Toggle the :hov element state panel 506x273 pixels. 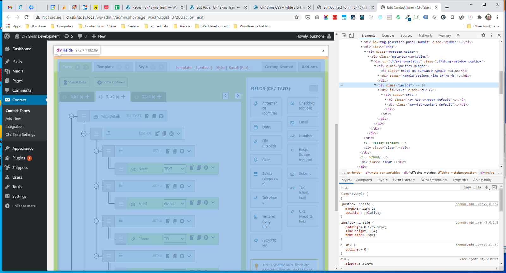(x=467, y=187)
